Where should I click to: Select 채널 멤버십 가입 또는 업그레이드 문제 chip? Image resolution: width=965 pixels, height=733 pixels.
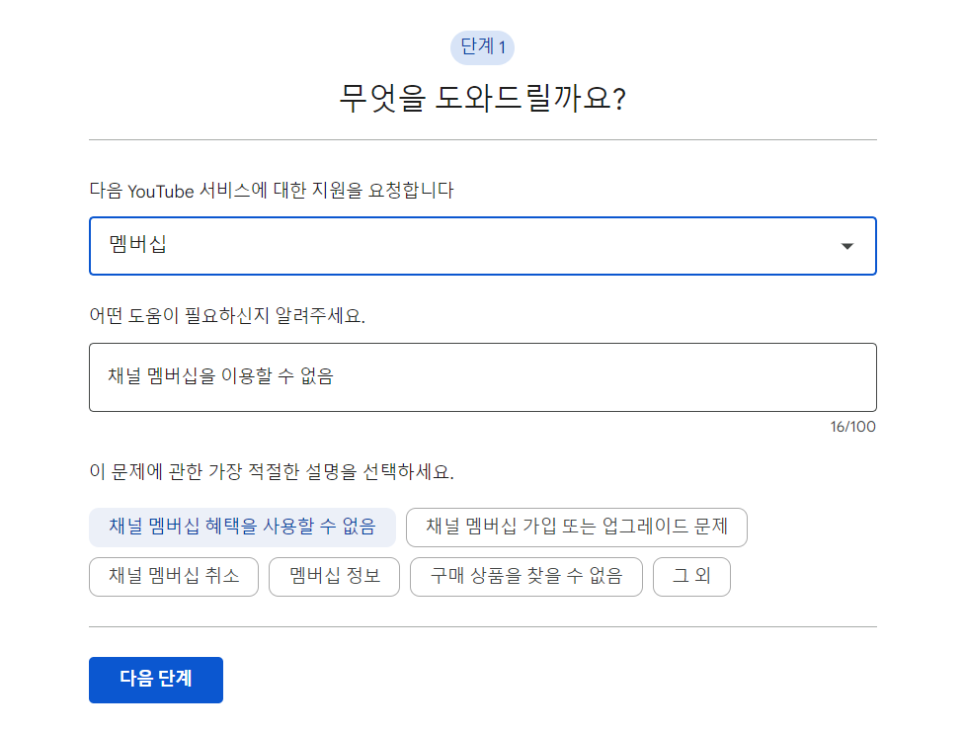pyautogui.click(x=576, y=527)
